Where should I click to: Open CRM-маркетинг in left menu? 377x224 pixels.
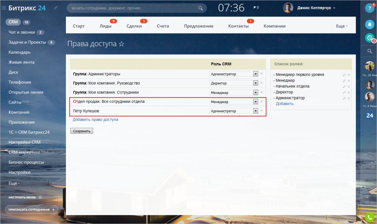pos(25,152)
